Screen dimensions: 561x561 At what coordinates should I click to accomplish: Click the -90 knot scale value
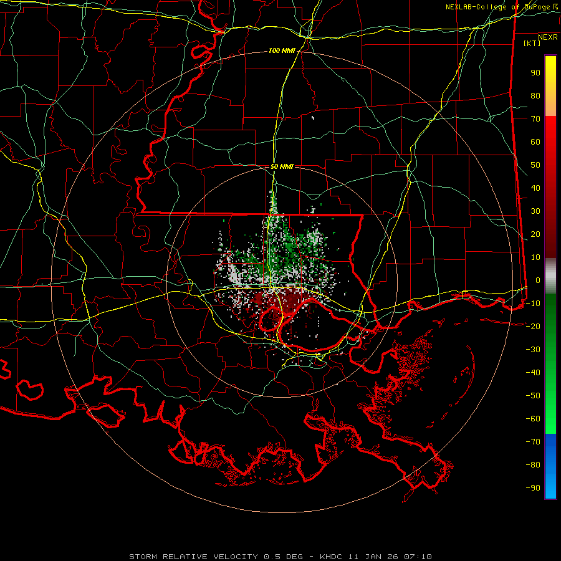coord(533,488)
